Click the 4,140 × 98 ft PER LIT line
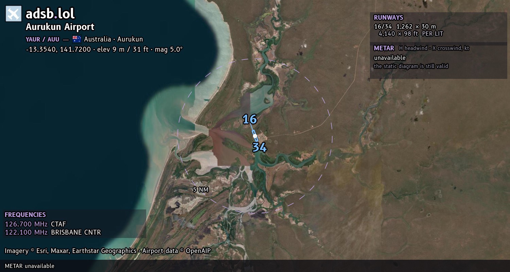The height and width of the screenshot is (272, 510). coord(411,34)
